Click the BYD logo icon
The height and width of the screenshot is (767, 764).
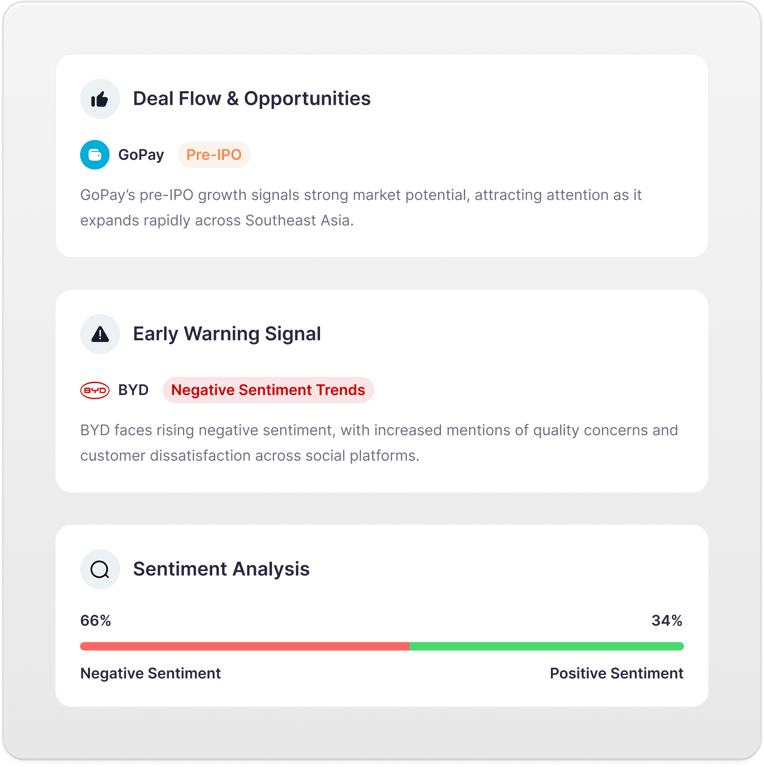pos(95,390)
